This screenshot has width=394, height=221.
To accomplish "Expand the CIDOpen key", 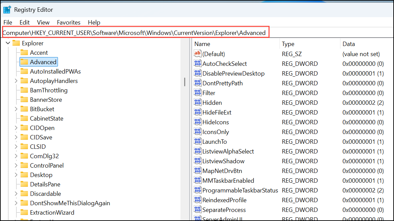I will coord(16,128).
